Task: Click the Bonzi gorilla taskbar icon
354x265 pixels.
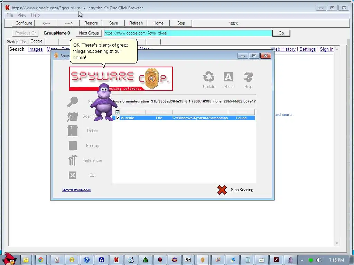Action: point(290,260)
